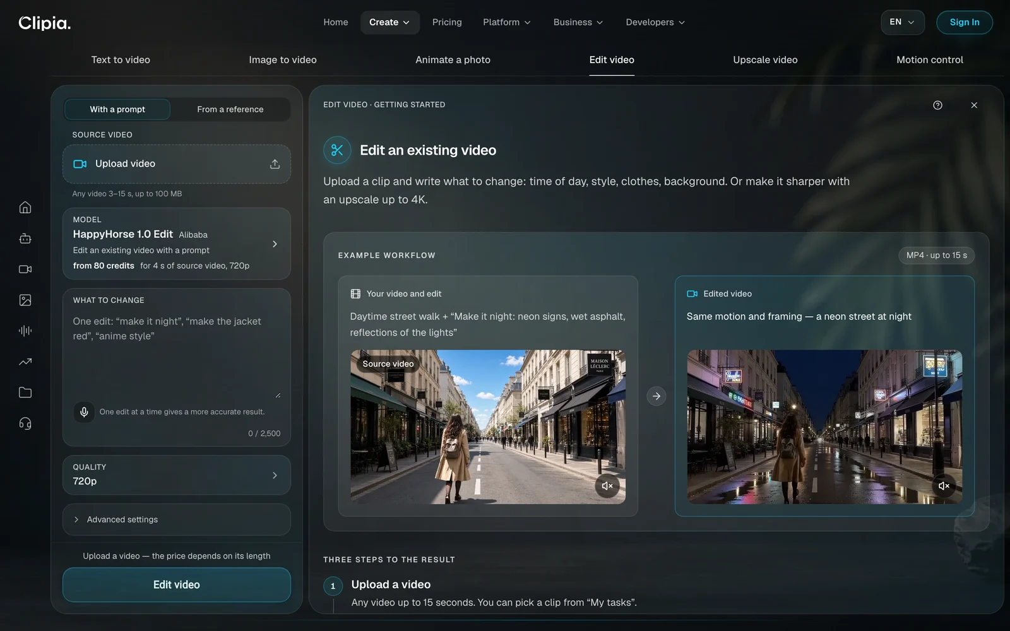
Task: Open the home icon in left sidebar
Action: [x=25, y=208]
